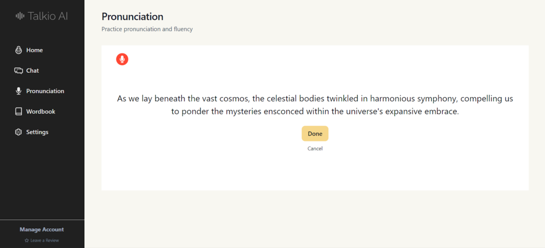Image resolution: width=545 pixels, height=248 pixels.
Task: Click the Leave a Review link
Action: 45,240
